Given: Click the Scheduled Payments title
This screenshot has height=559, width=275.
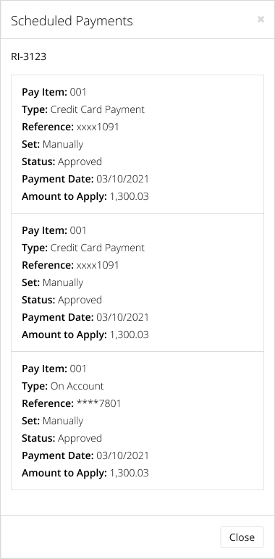Looking at the screenshot, I should (72, 21).
